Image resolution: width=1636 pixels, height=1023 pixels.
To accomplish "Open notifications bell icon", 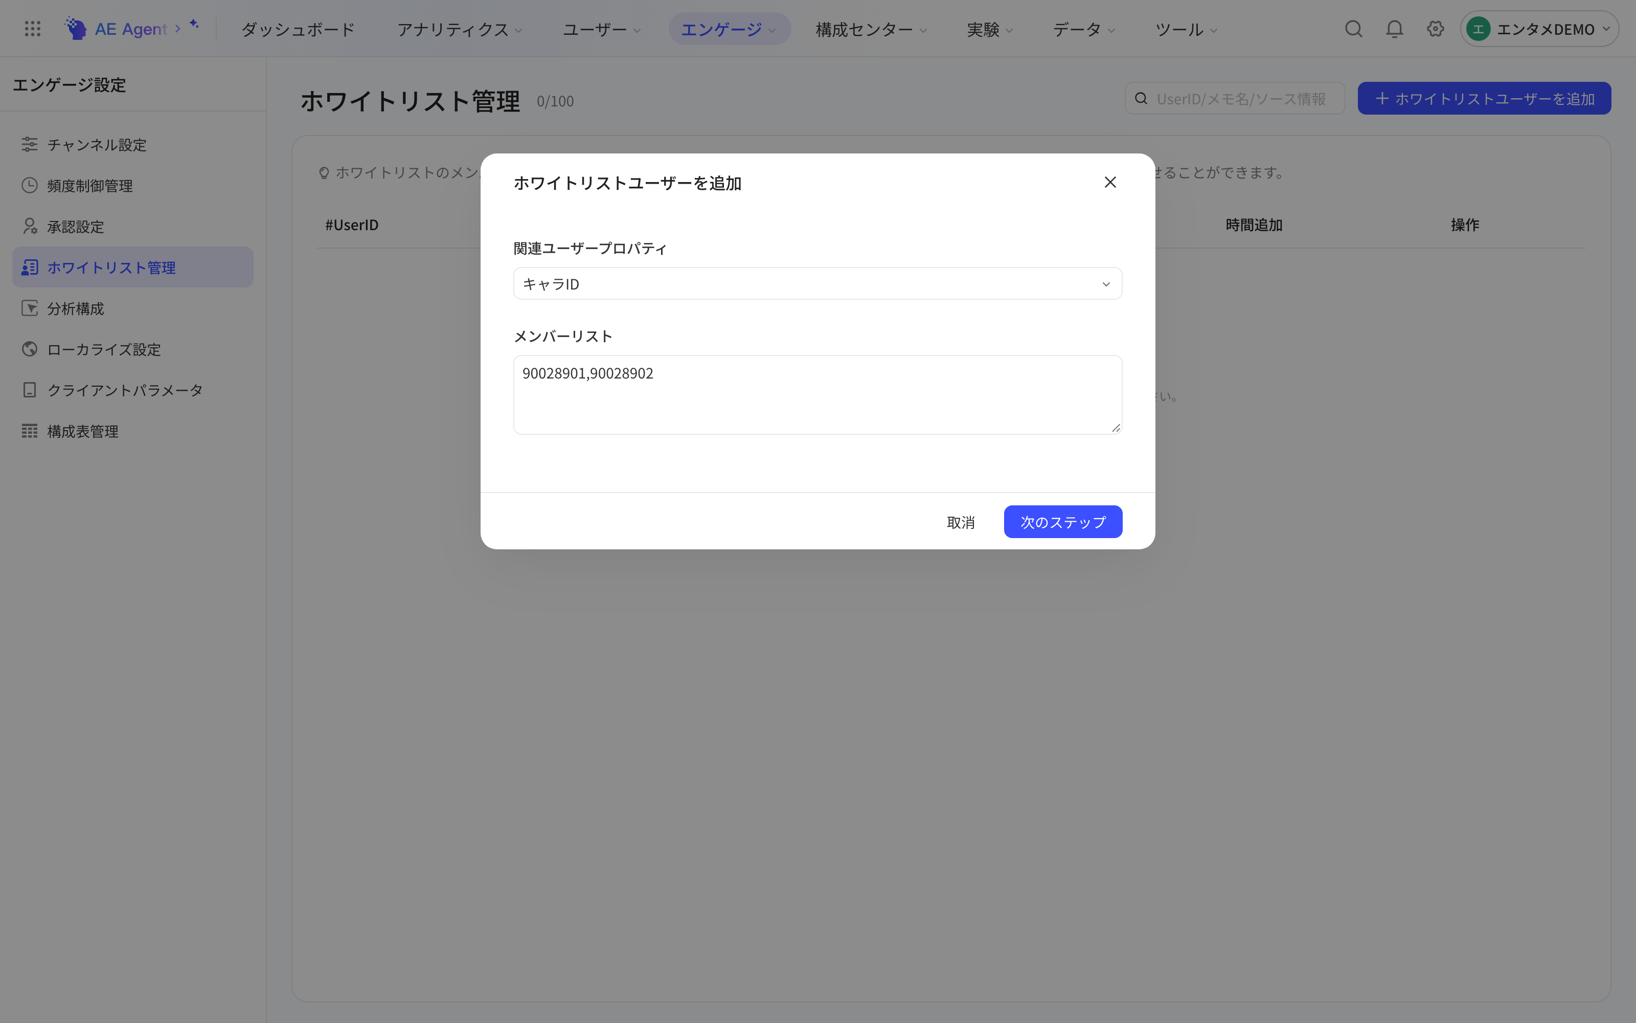I will click(1394, 29).
